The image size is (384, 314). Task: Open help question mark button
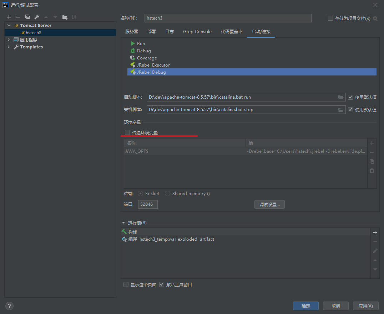coord(9,306)
